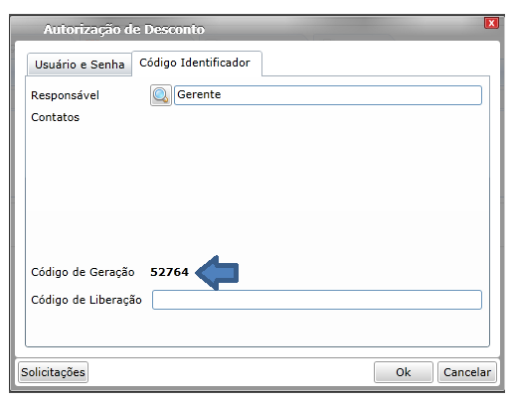Confirm with the Ok button
This screenshot has width=514, height=400.
tap(404, 372)
